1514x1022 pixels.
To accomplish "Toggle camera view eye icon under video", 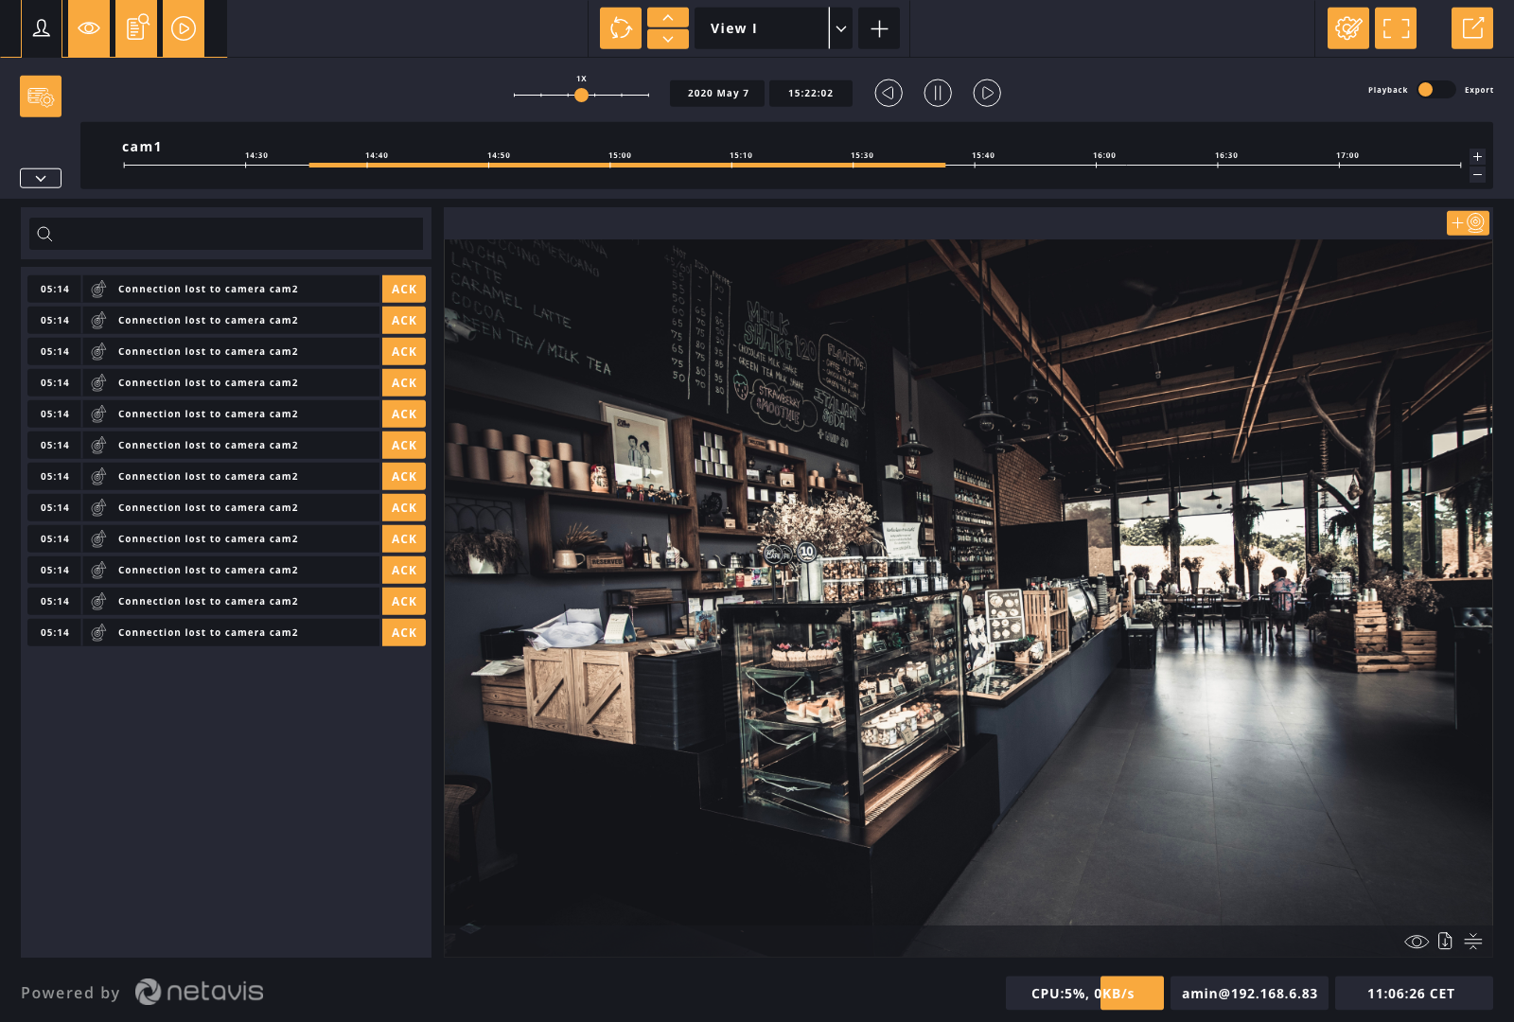I will [1417, 942].
